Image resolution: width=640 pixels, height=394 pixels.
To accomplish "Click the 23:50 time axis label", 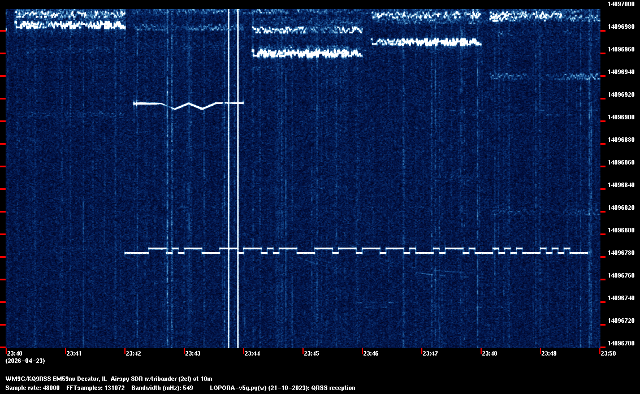I will (x=608, y=353).
